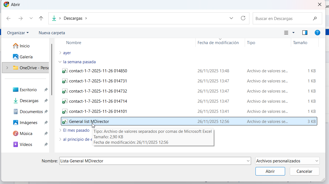Toggle the preview pane icon

click(305, 33)
